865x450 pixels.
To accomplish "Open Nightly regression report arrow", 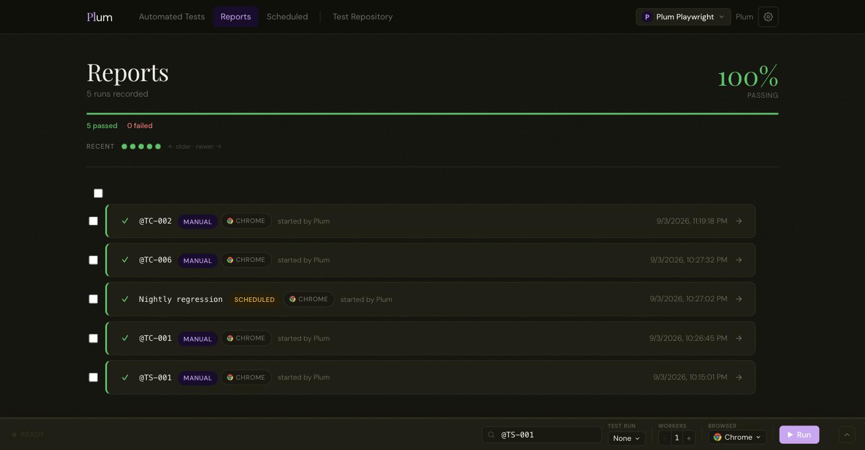I will (x=739, y=299).
